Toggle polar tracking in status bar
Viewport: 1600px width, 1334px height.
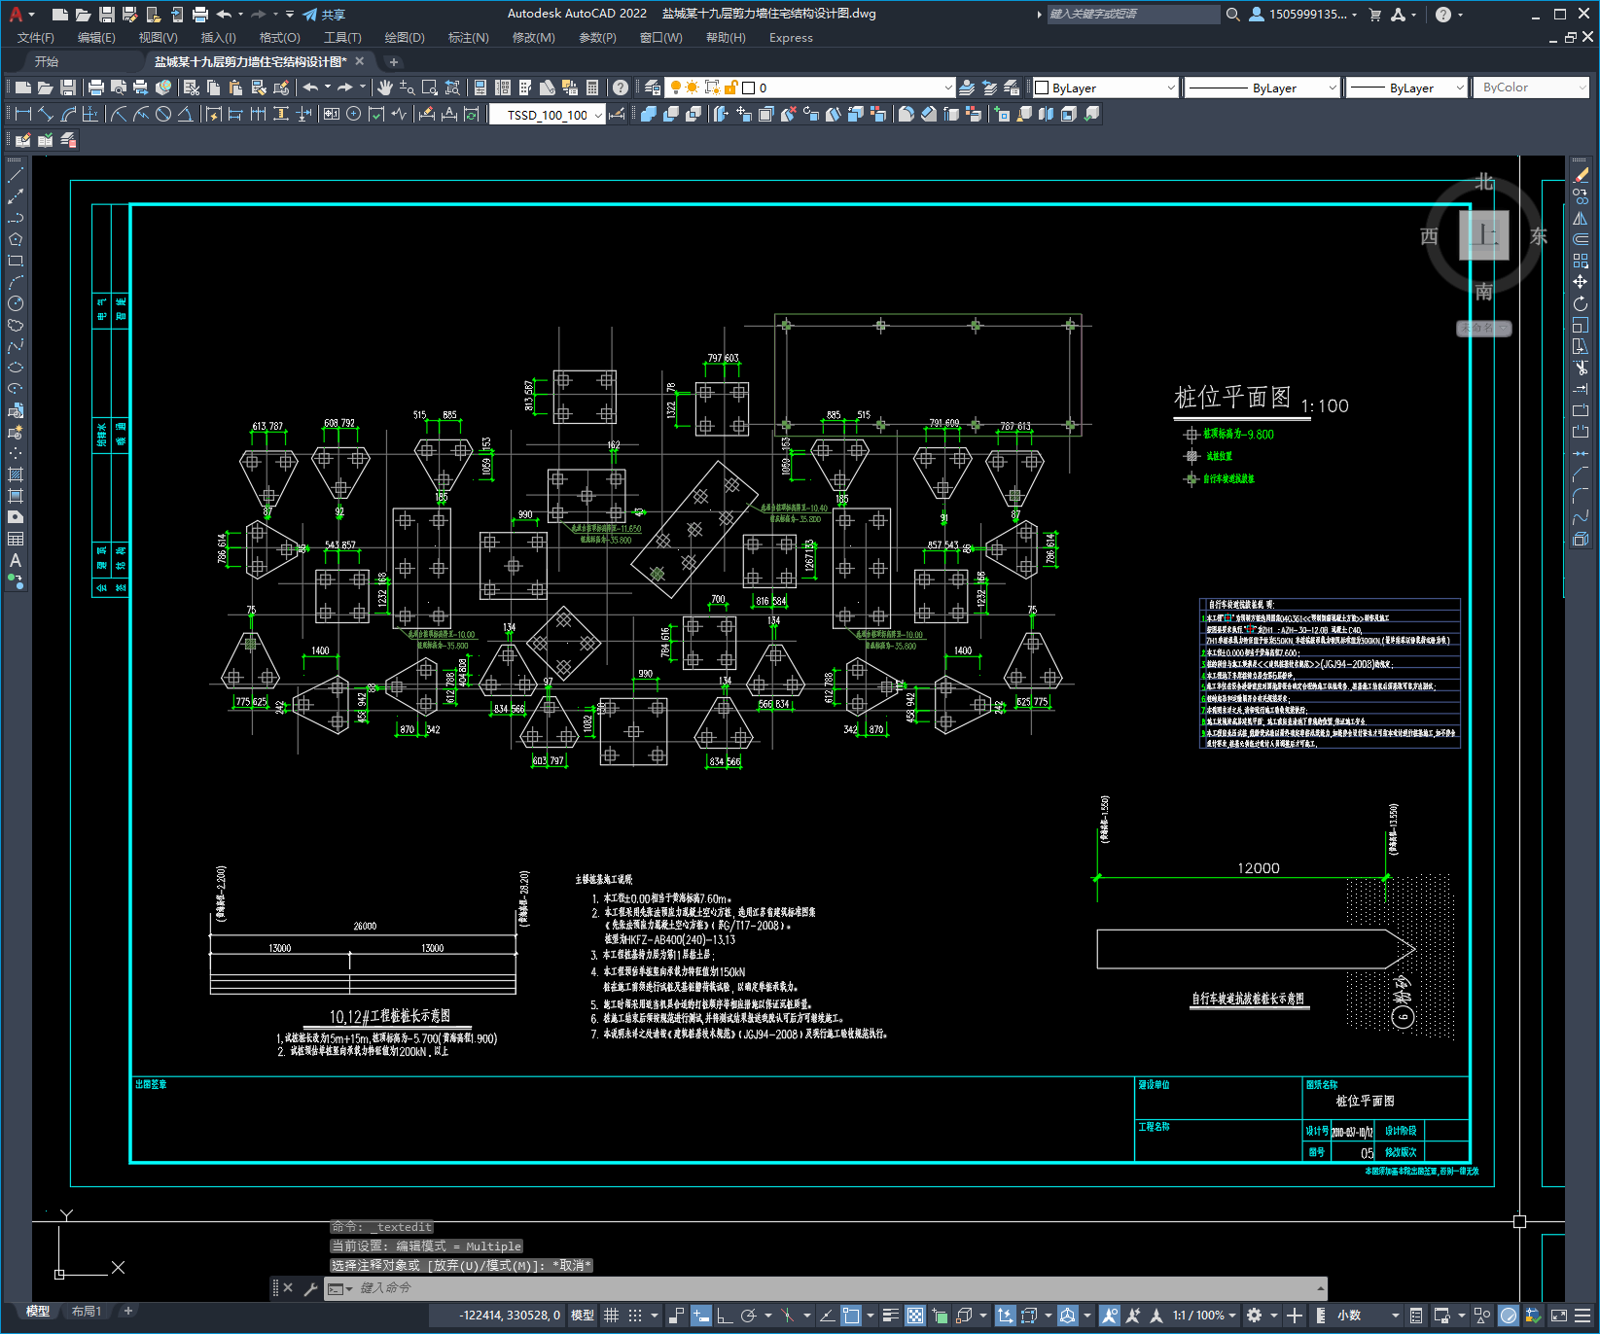point(748,1316)
